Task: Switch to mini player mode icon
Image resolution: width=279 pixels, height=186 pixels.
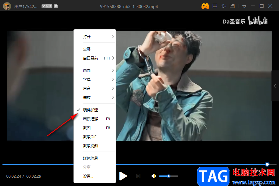Action: tap(215, 6)
